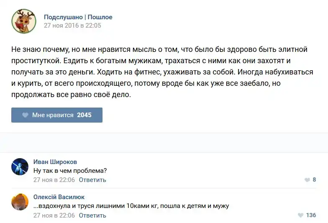Open the post timestamp 27 ноя 2016
This screenshot has width=328, height=223.
click(x=72, y=26)
